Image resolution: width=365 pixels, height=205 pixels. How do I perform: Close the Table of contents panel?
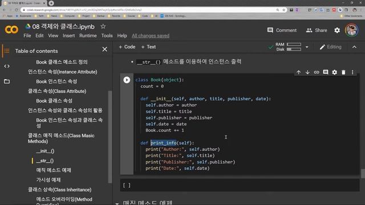point(105,50)
